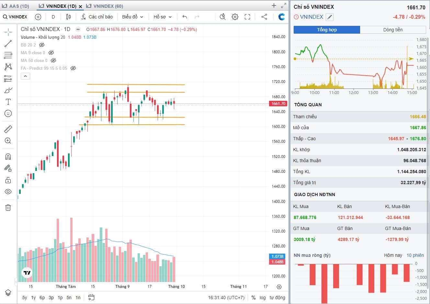
Task: Select the 6p time range
Action: 42,298
